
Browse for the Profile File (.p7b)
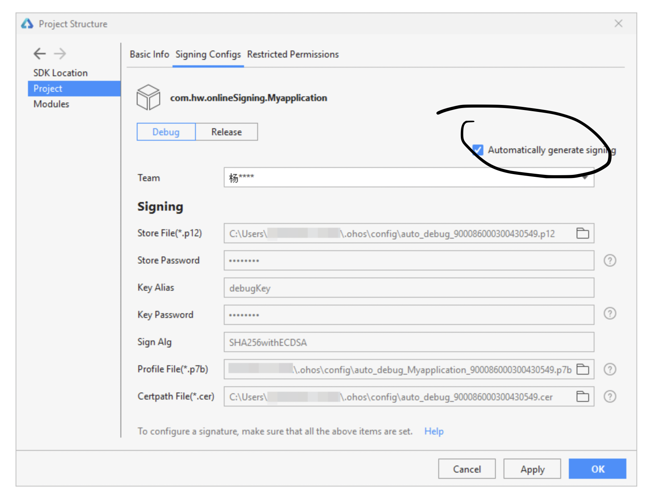tap(582, 369)
